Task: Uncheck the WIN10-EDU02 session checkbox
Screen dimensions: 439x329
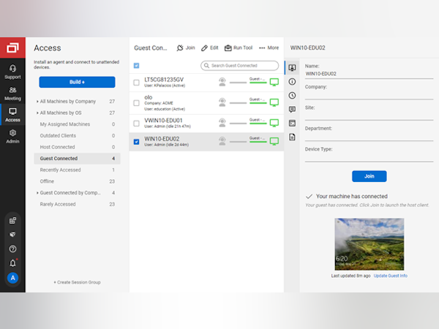Action: click(136, 142)
